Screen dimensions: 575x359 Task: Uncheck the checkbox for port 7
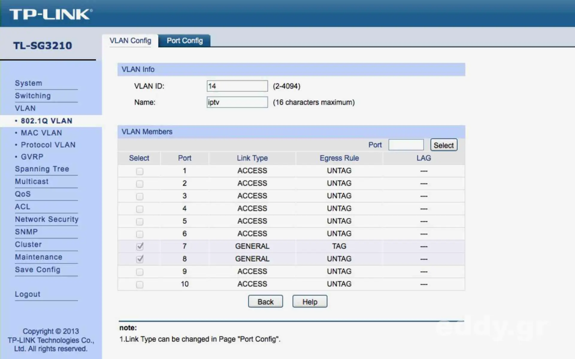(x=140, y=246)
